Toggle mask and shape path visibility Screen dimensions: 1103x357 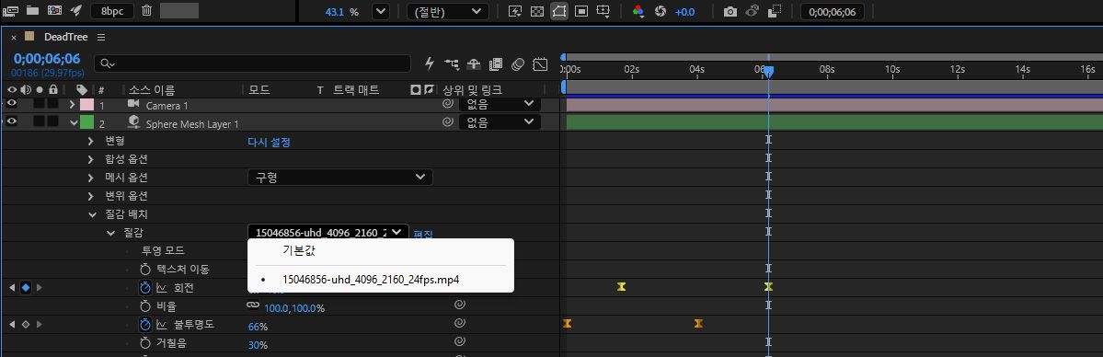559,12
